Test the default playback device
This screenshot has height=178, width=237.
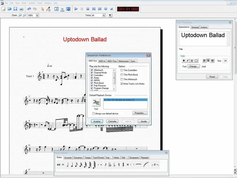[x=96, y=102]
